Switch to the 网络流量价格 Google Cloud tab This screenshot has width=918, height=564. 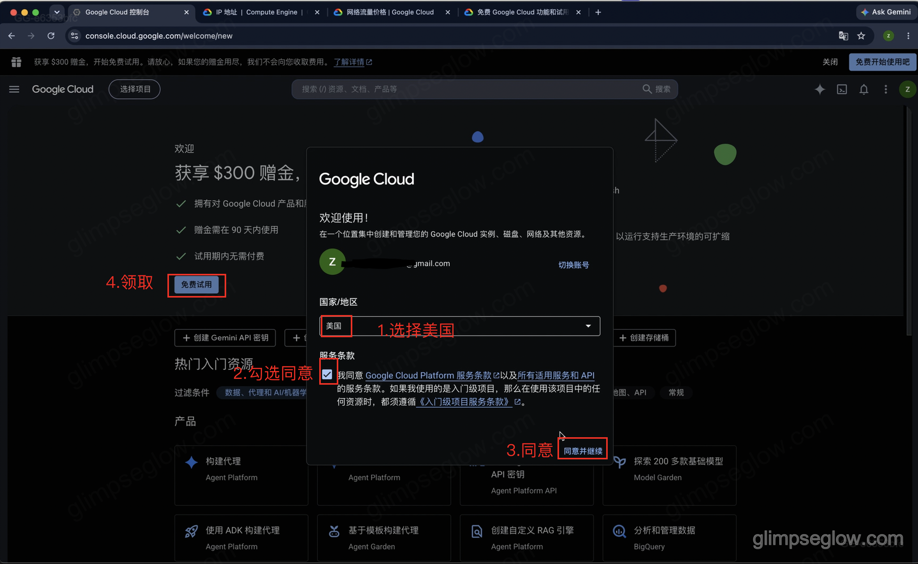click(x=390, y=12)
